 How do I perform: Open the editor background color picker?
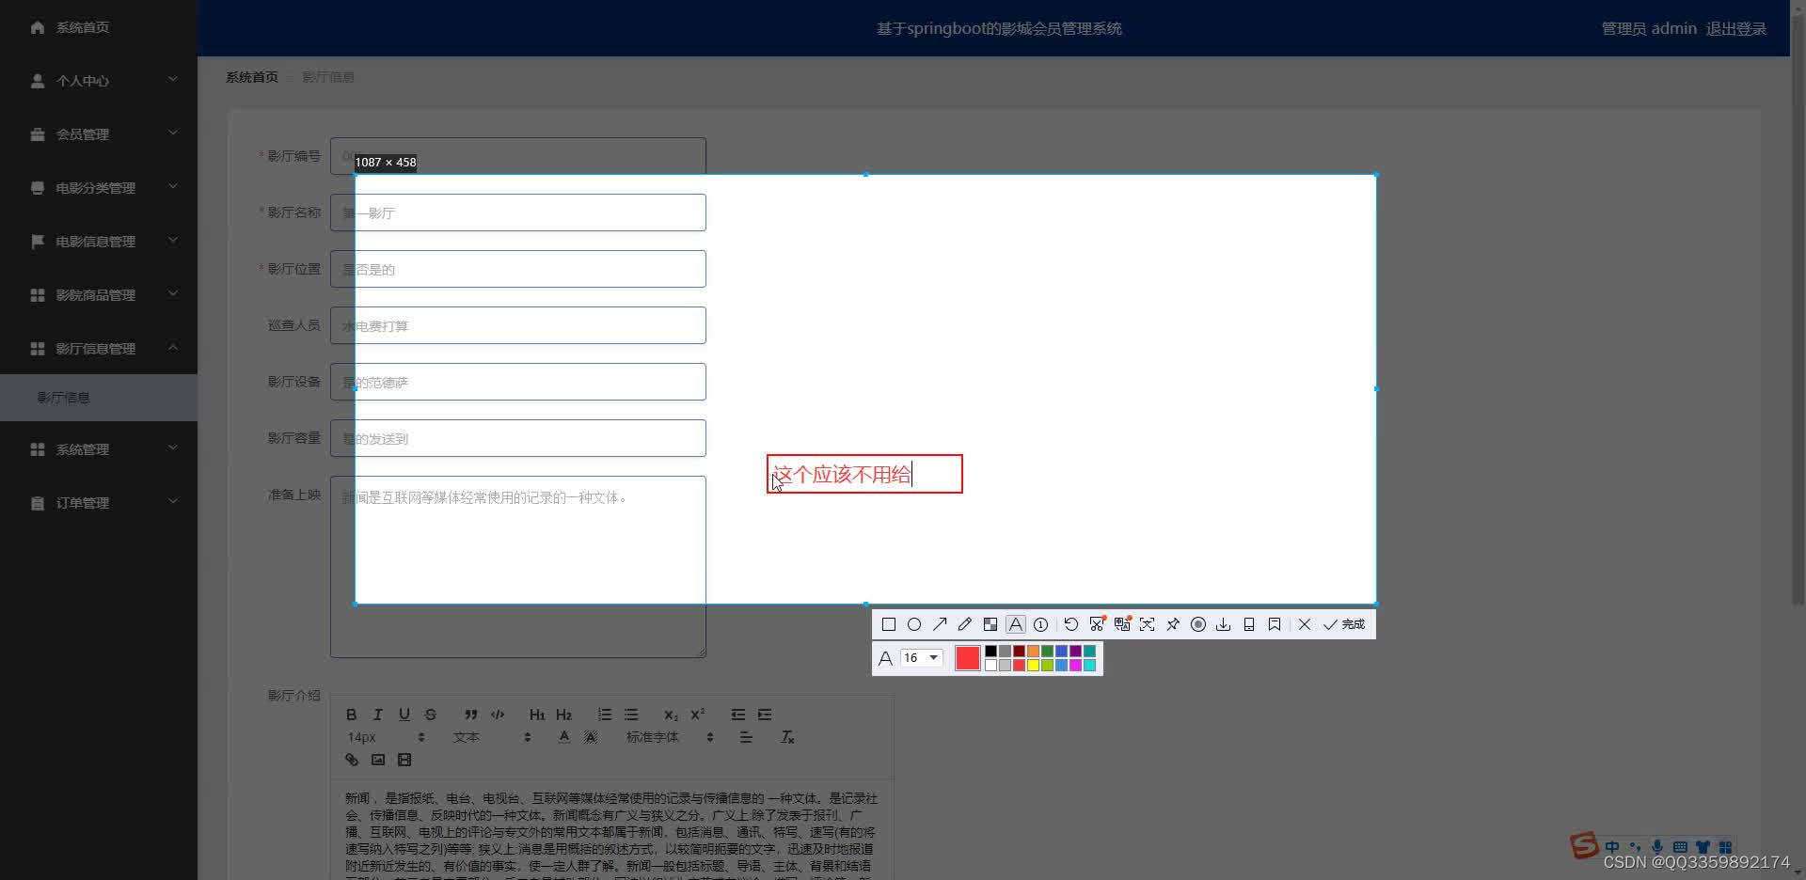590,737
